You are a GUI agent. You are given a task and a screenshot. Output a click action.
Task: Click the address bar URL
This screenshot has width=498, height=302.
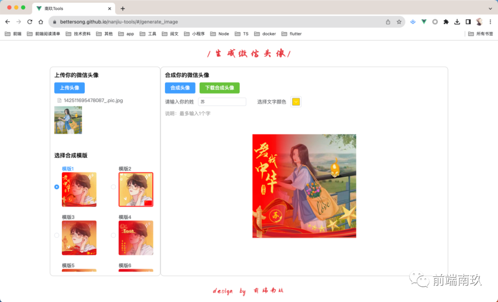119,22
